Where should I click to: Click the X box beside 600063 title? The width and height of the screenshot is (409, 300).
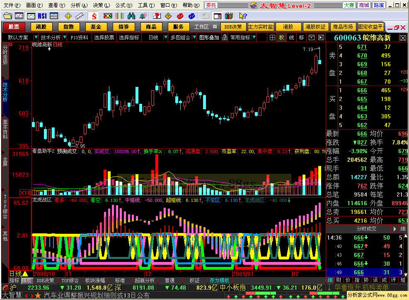pos(403,38)
